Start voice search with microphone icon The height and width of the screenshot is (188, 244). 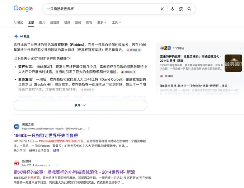173,9
